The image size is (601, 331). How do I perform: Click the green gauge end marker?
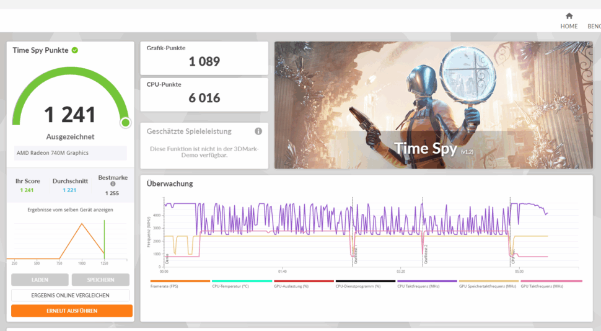coord(125,123)
